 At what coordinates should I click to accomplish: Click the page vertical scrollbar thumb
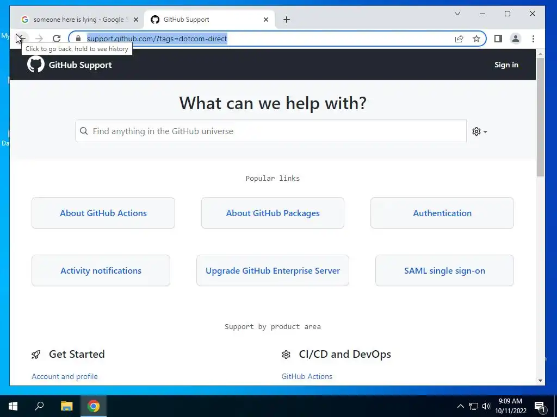coord(540,117)
